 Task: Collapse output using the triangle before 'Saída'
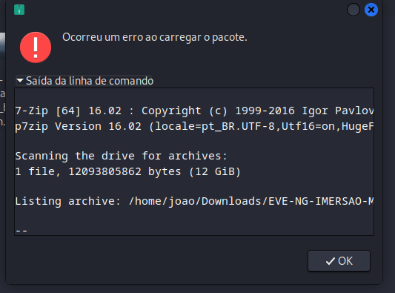pos(20,80)
